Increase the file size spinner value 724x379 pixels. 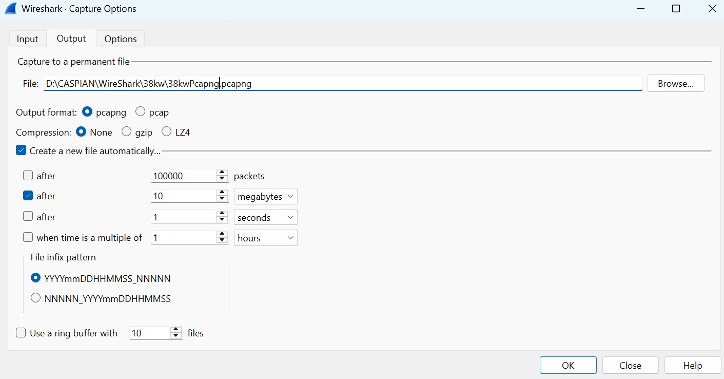222,193
